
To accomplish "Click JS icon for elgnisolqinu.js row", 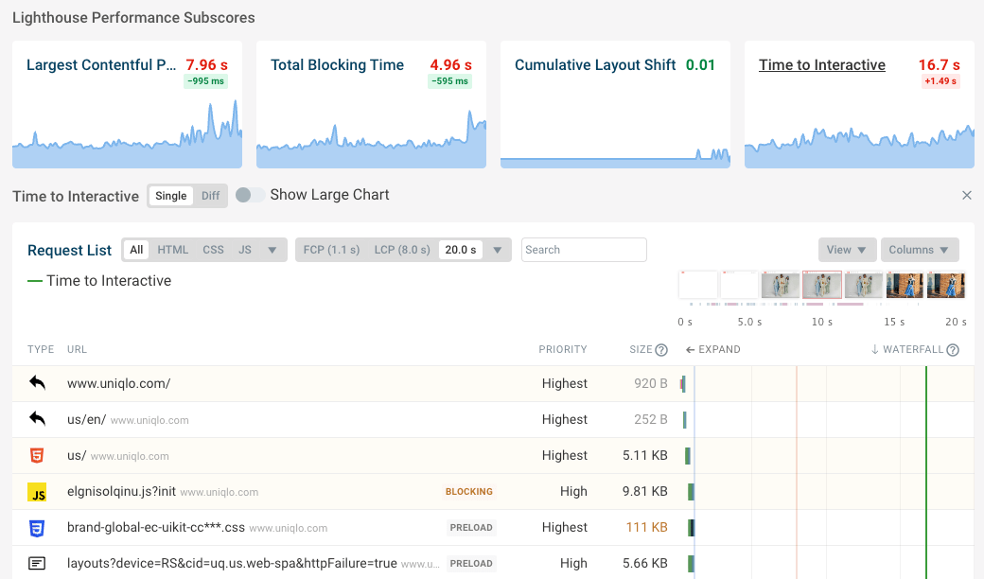I will [37, 492].
